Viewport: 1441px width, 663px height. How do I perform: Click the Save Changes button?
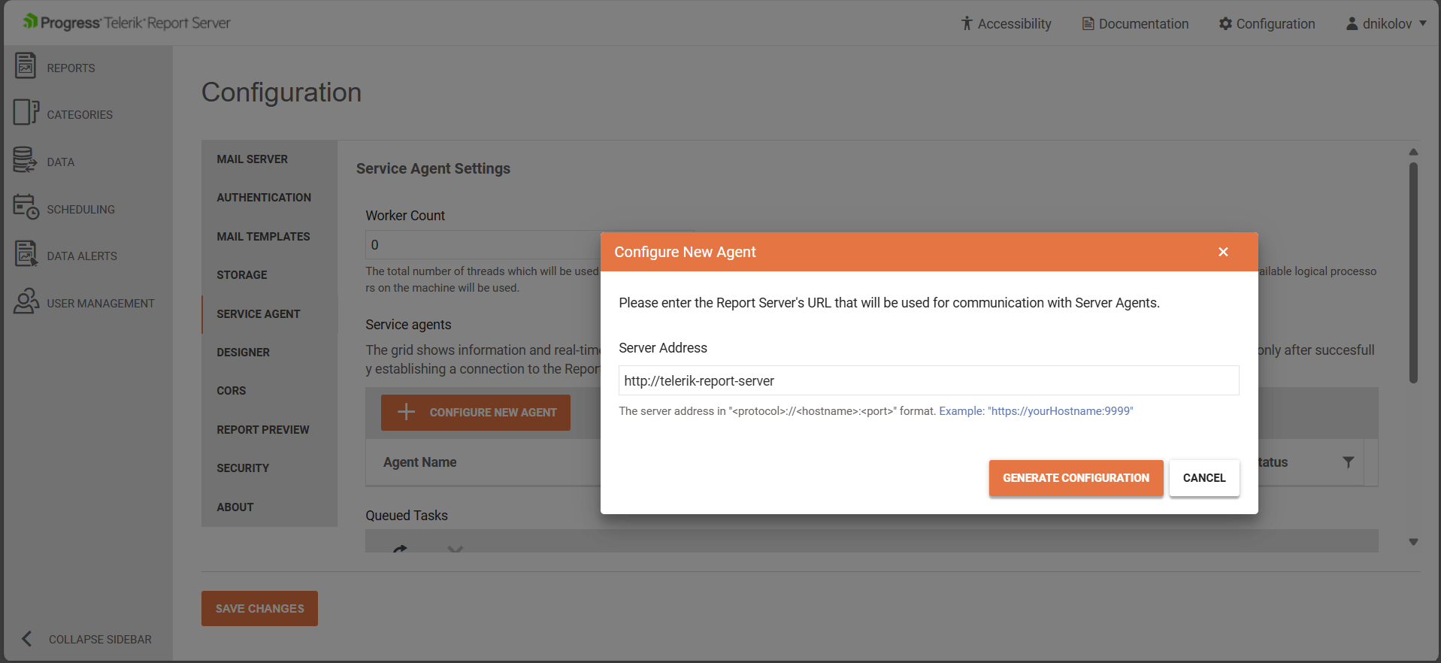(259, 608)
